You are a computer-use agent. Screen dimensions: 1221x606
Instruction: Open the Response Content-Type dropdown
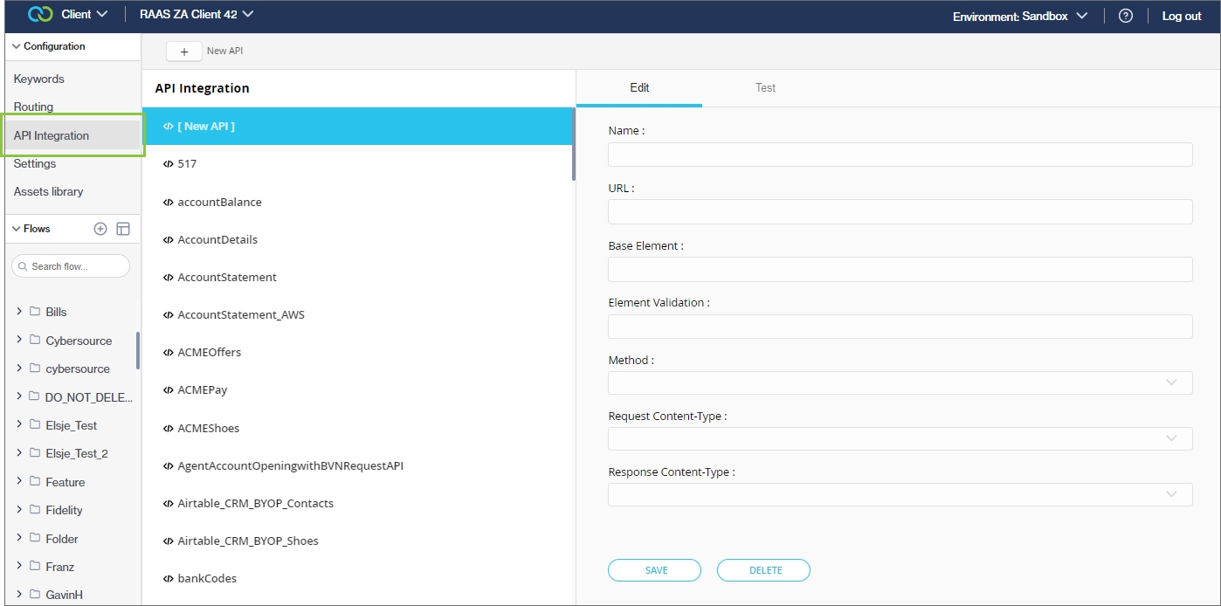tap(900, 494)
